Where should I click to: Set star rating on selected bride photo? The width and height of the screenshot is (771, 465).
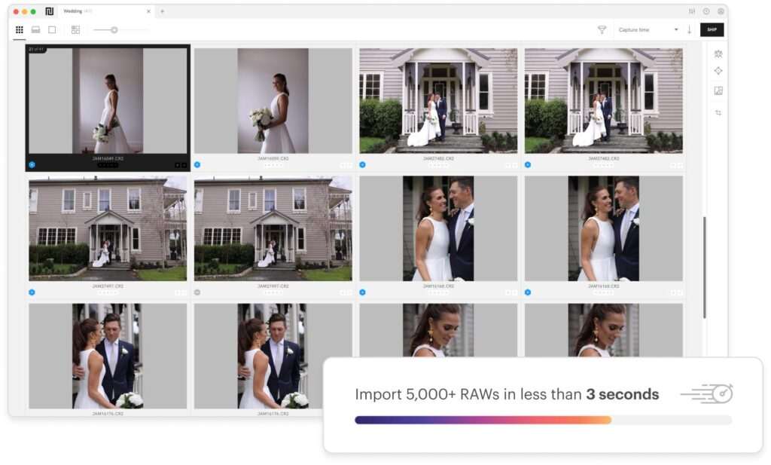[x=108, y=165]
